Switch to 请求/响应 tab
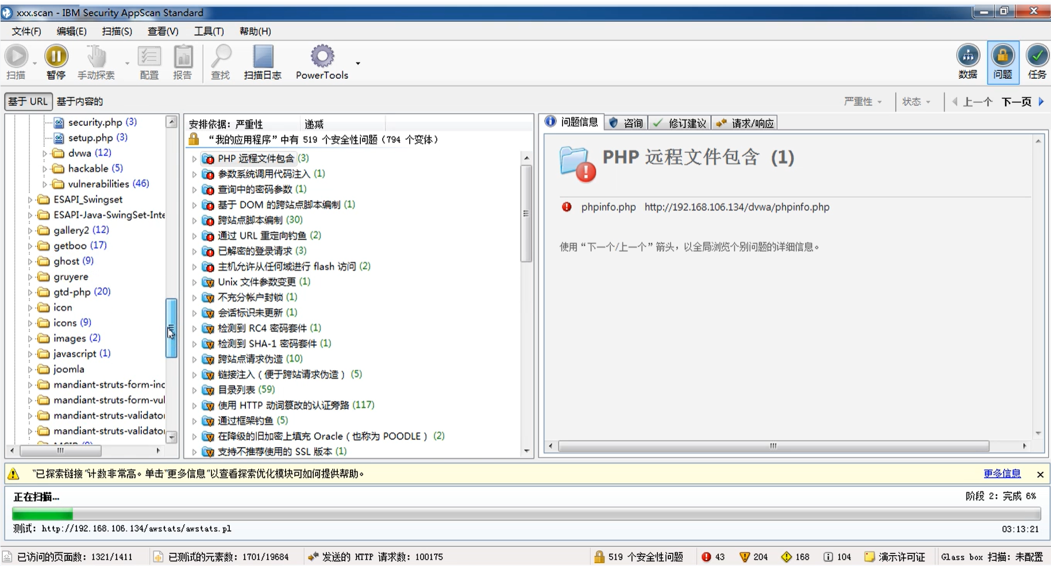This screenshot has width=1051, height=566. point(745,123)
